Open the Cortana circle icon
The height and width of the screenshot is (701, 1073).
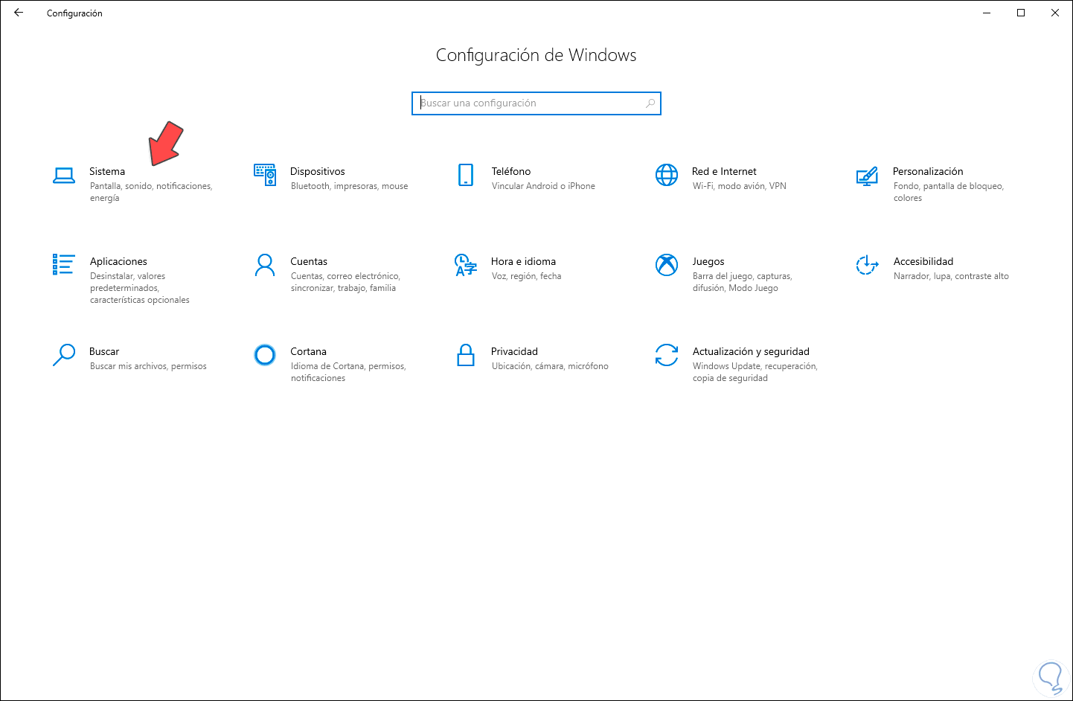[x=265, y=355]
